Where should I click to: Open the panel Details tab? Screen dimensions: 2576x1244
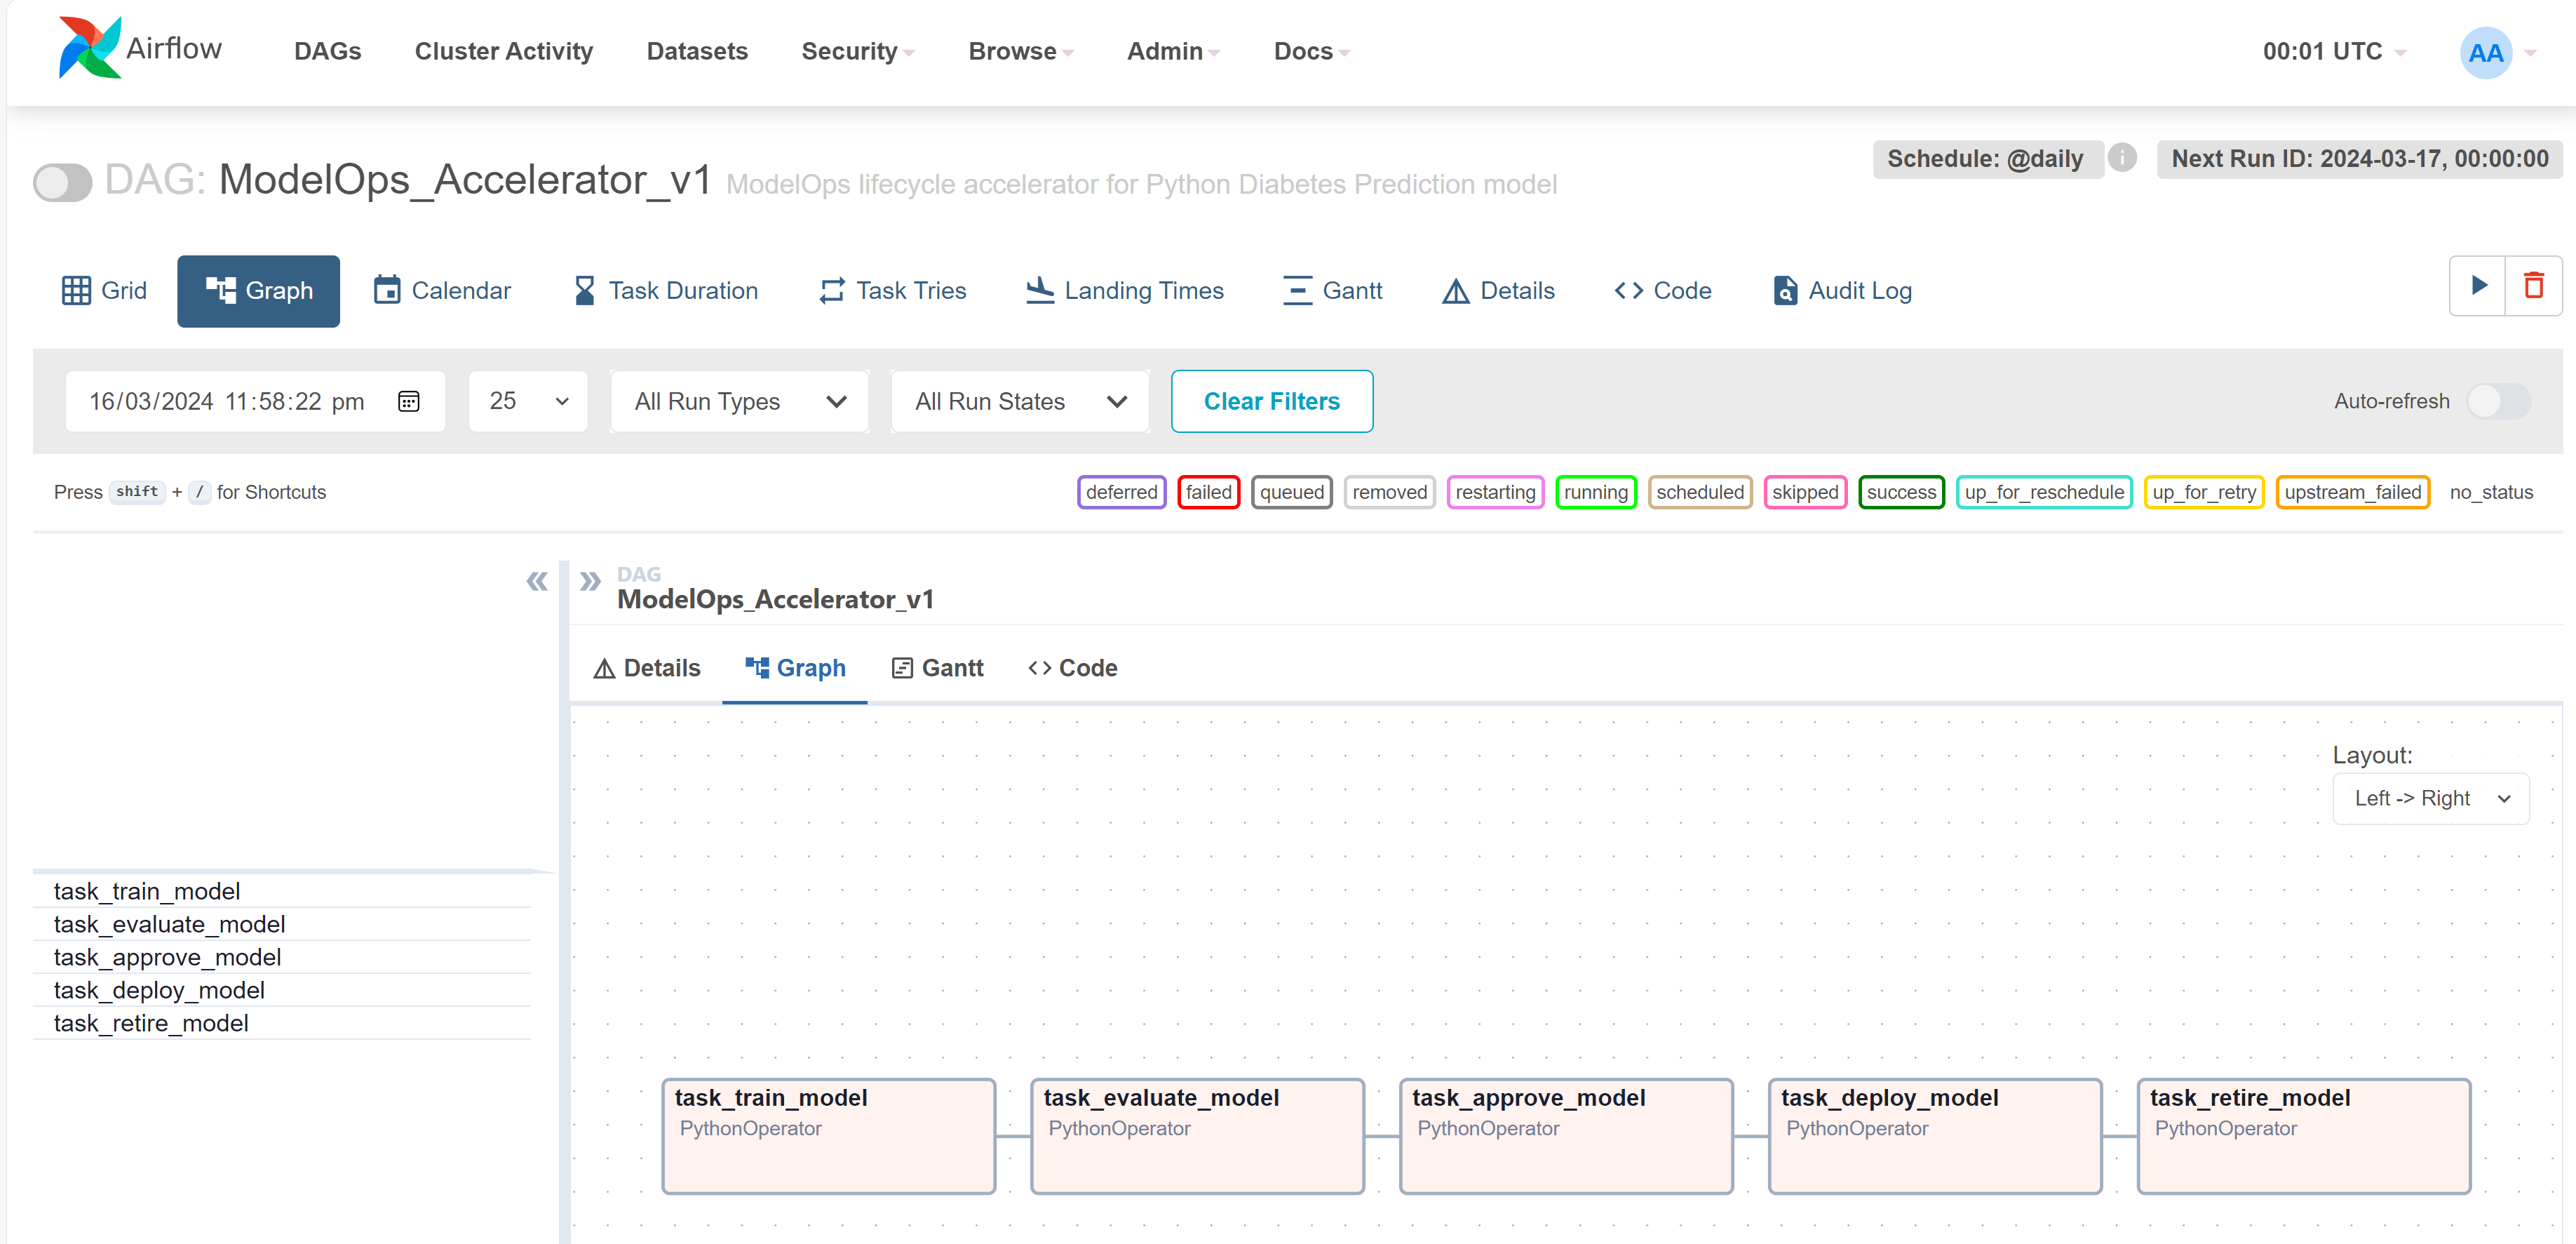pos(647,669)
